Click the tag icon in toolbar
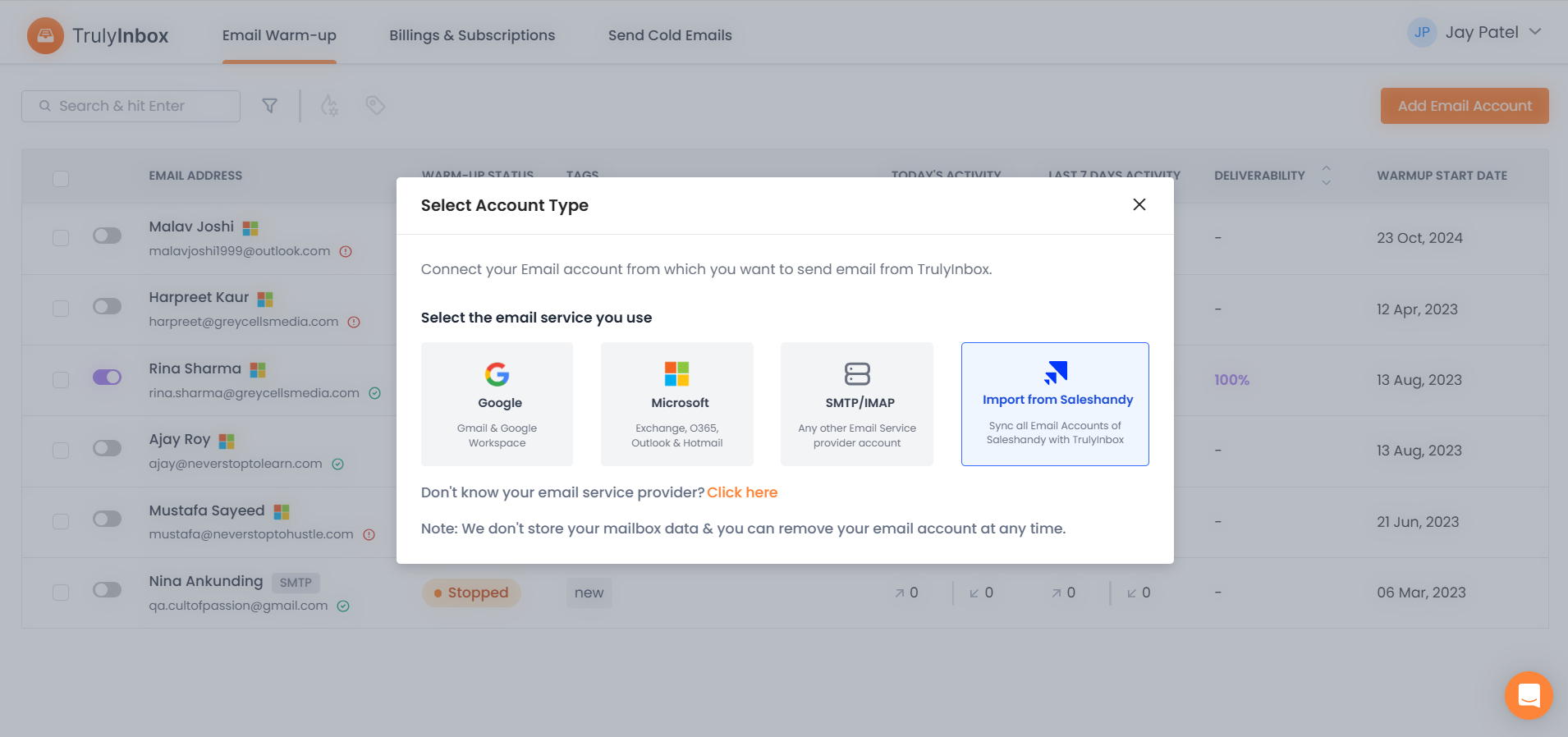This screenshot has width=1568, height=737. coord(375,105)
